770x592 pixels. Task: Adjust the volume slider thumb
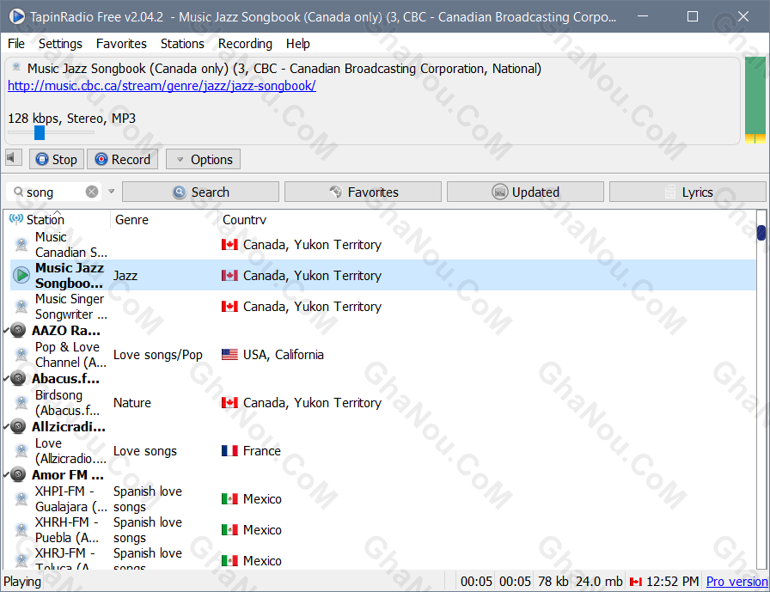40,132
